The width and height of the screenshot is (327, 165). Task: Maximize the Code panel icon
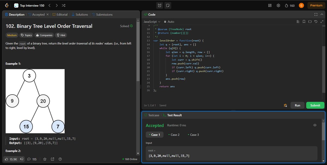tap(316, 14)
